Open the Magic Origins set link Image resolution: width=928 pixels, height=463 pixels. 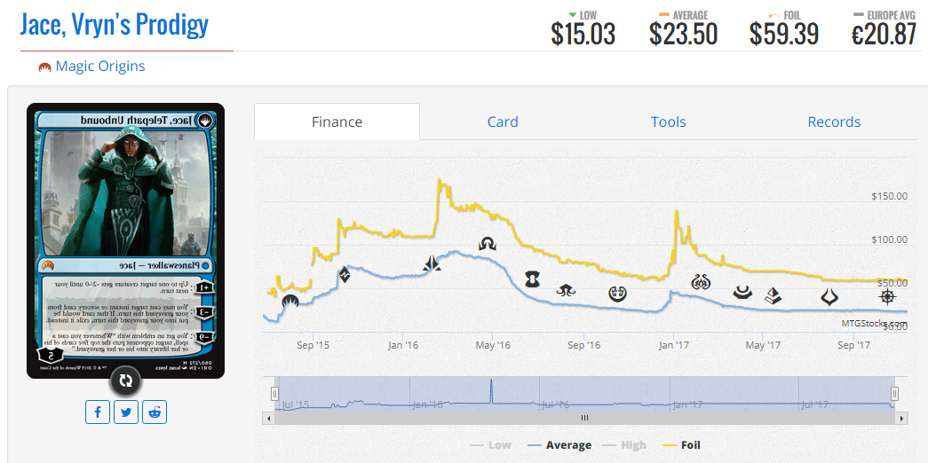(100, 67)
